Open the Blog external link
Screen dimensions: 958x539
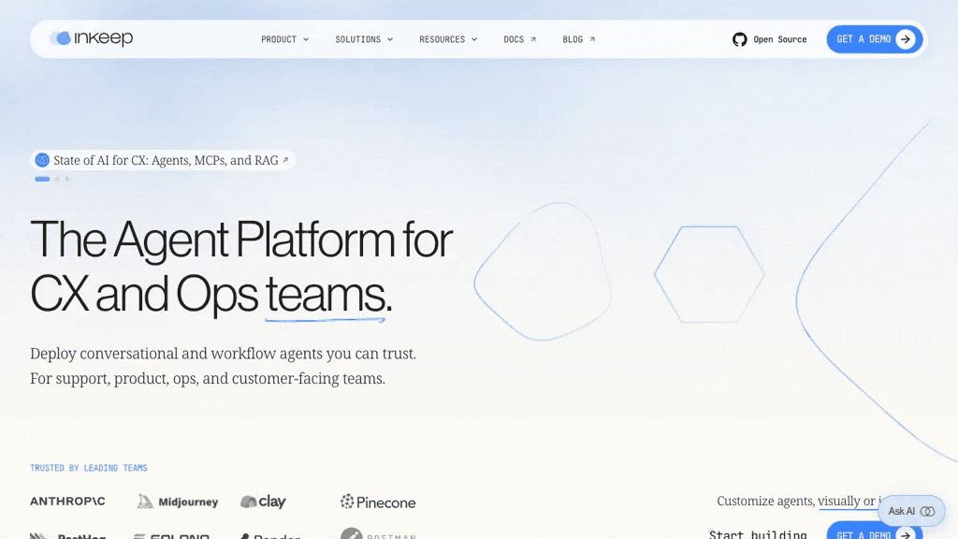click(x=578, y=39)
